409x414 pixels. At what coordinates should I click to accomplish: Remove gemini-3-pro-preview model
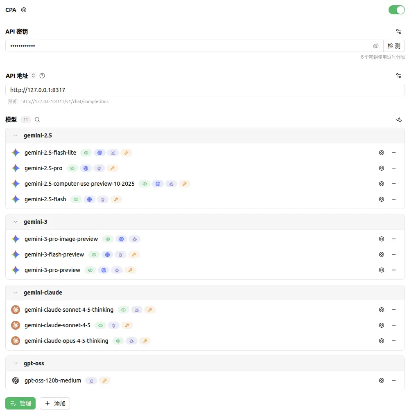tap(394, 270)
